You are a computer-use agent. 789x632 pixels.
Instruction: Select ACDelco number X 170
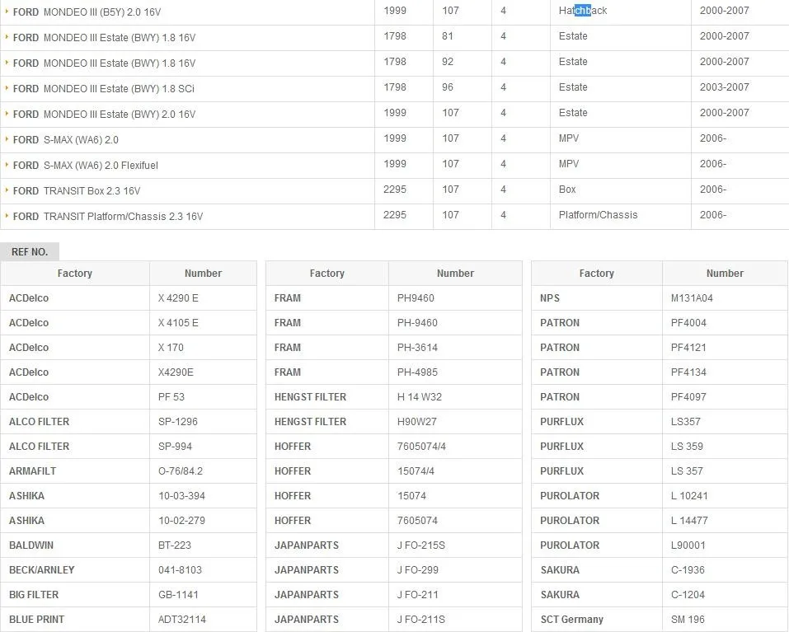pyautogui.click(x=171, y=348)
